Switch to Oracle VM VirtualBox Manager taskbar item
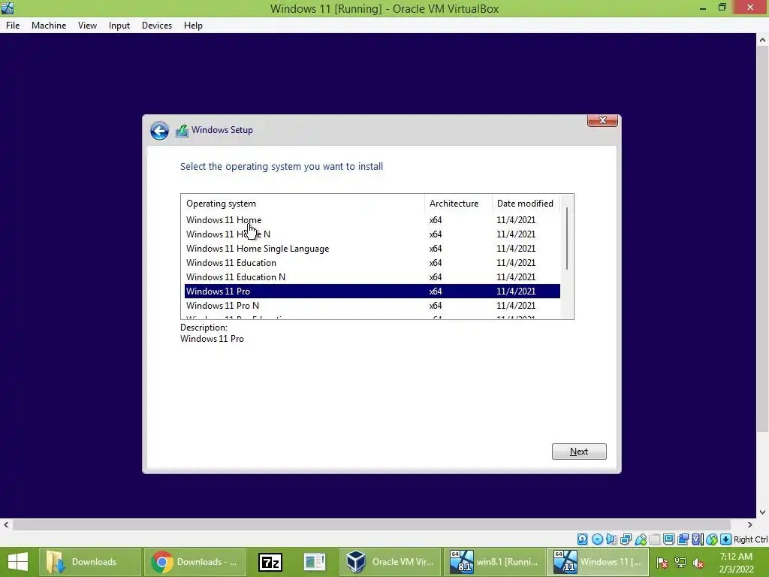This screenshot has width=769, height=577. pyautogui.click(x=390, y=562)
